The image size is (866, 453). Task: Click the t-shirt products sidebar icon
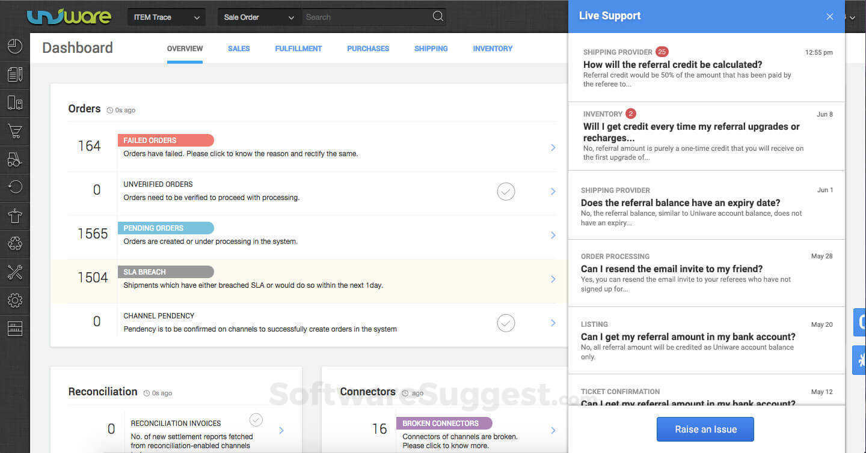15,215
